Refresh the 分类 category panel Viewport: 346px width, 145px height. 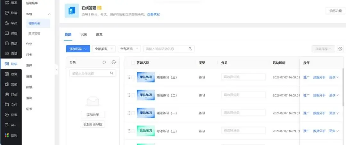[104, 62]
